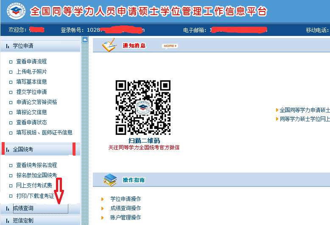Open 查看统考报名流程 link
This screenshot has width=330, height=225.
point(36,165)
